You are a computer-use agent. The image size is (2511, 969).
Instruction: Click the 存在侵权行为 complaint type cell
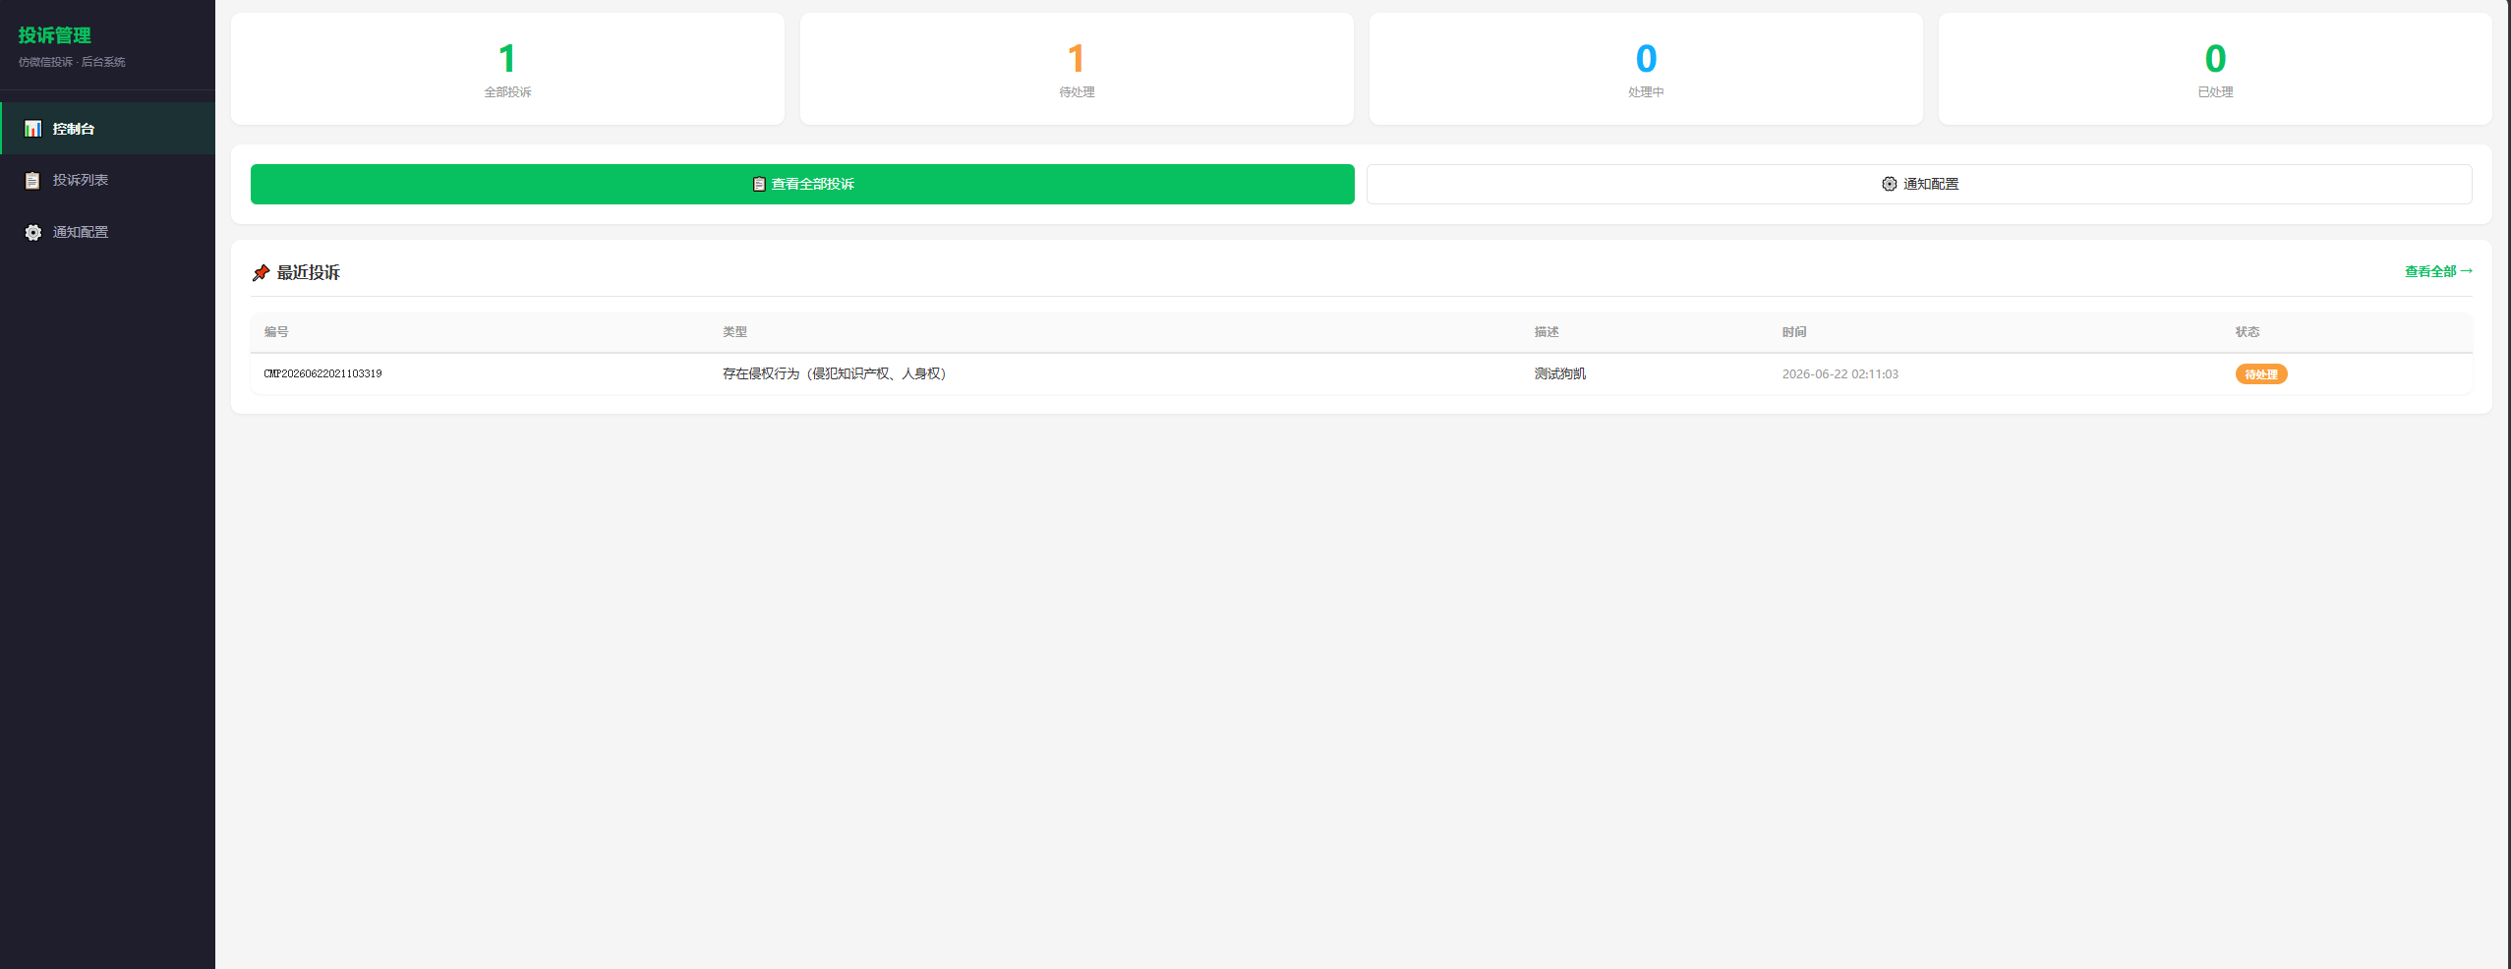coord(834,373)
